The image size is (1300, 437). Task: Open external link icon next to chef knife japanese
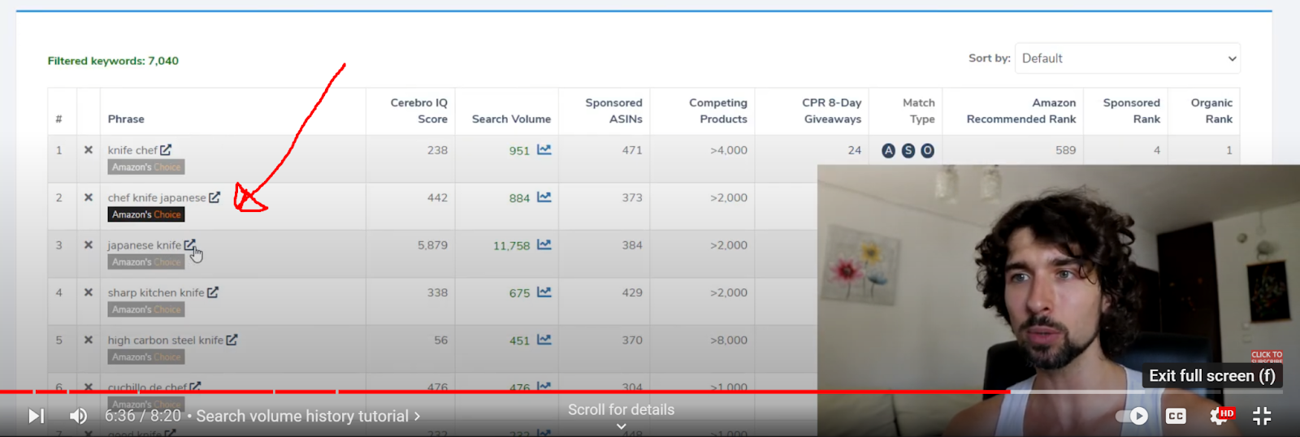tap(214, 197)
